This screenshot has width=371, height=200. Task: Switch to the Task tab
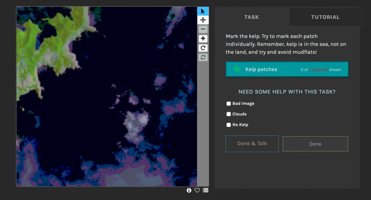tap(252, 17)
